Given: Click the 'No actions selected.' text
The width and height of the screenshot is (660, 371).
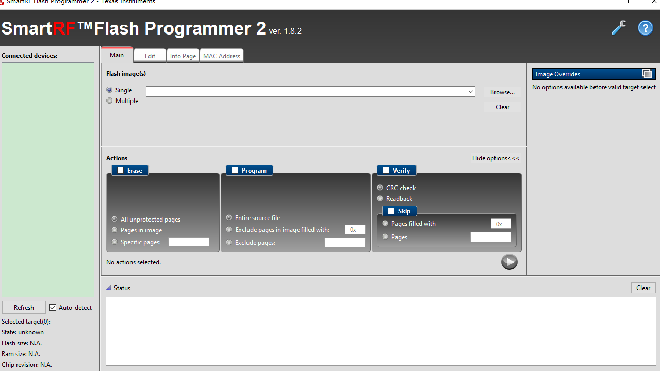Looking at the screenshot, I should [134, 262].
